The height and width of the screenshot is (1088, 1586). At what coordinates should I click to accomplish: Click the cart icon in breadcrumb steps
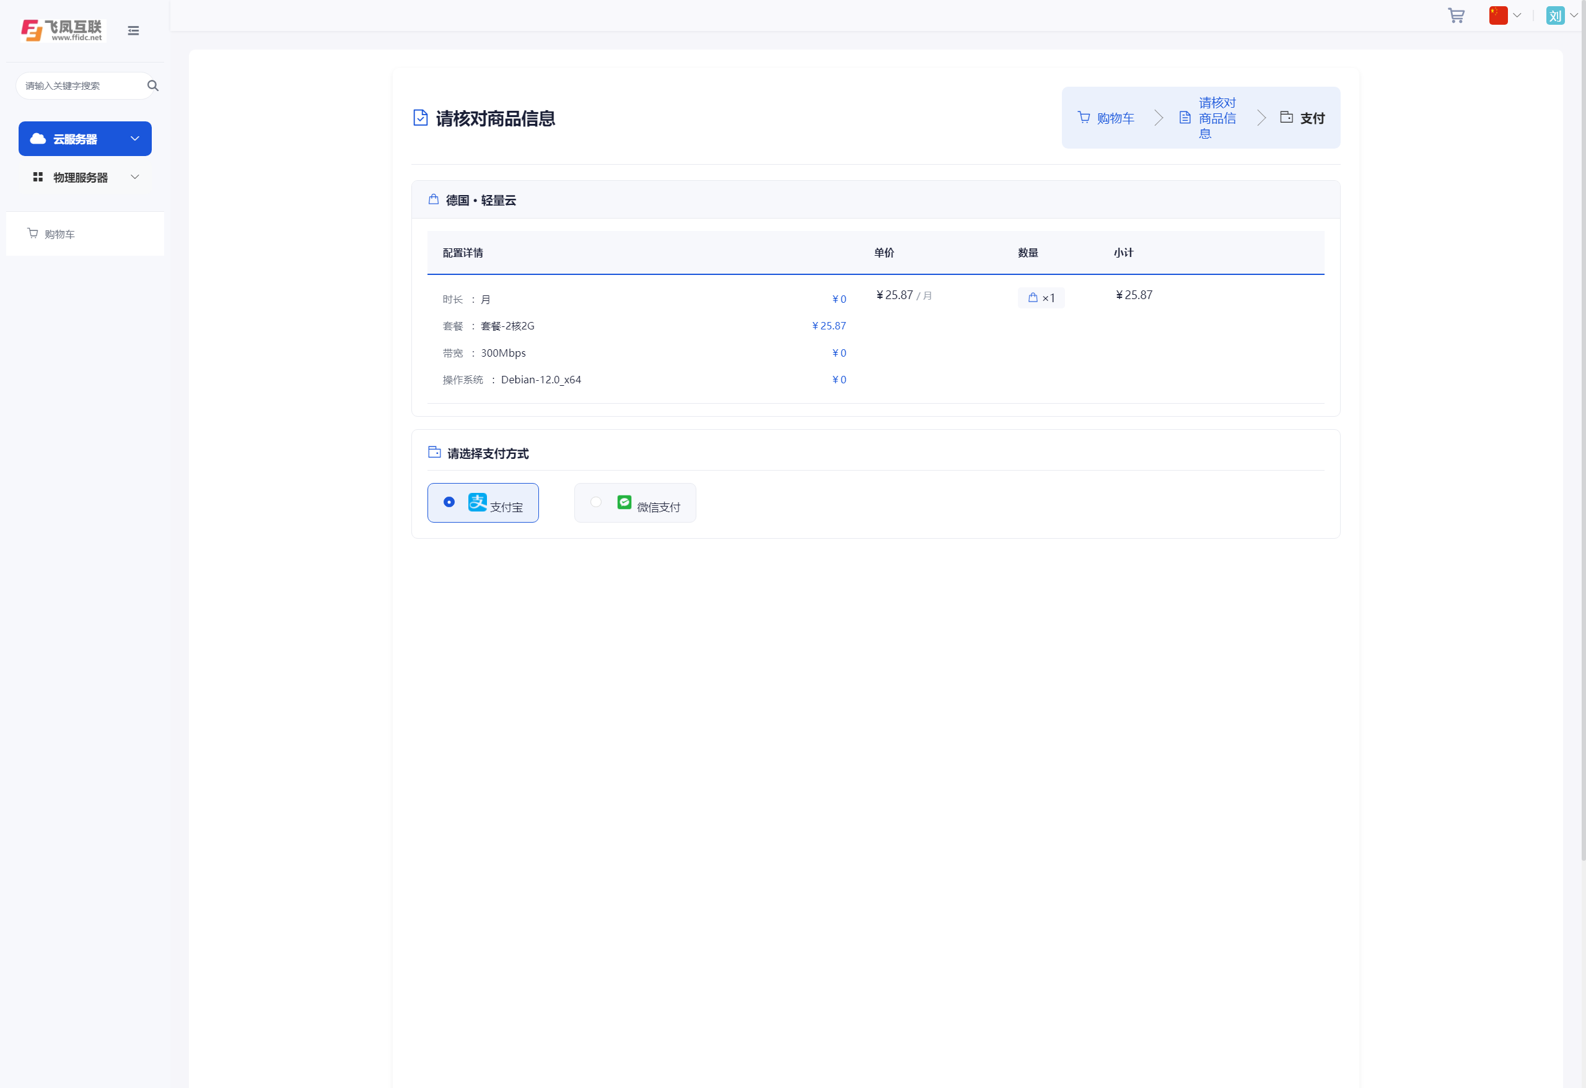[1084, 117]
